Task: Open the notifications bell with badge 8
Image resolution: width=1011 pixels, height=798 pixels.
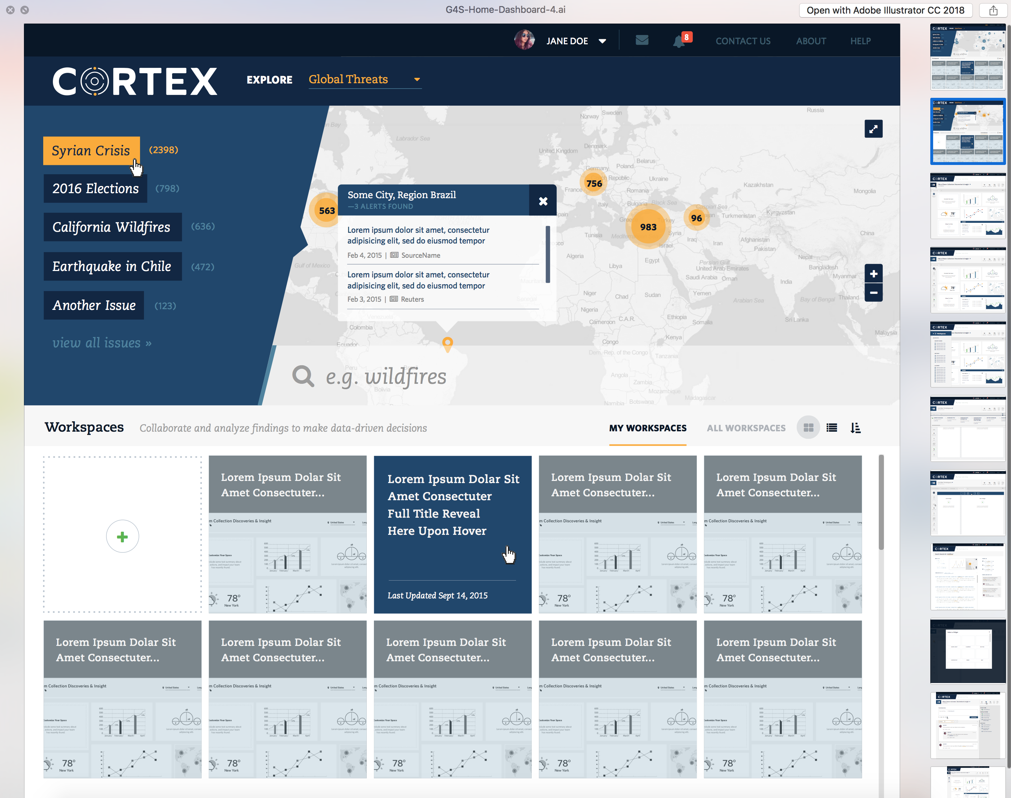Action: (682, 40)
